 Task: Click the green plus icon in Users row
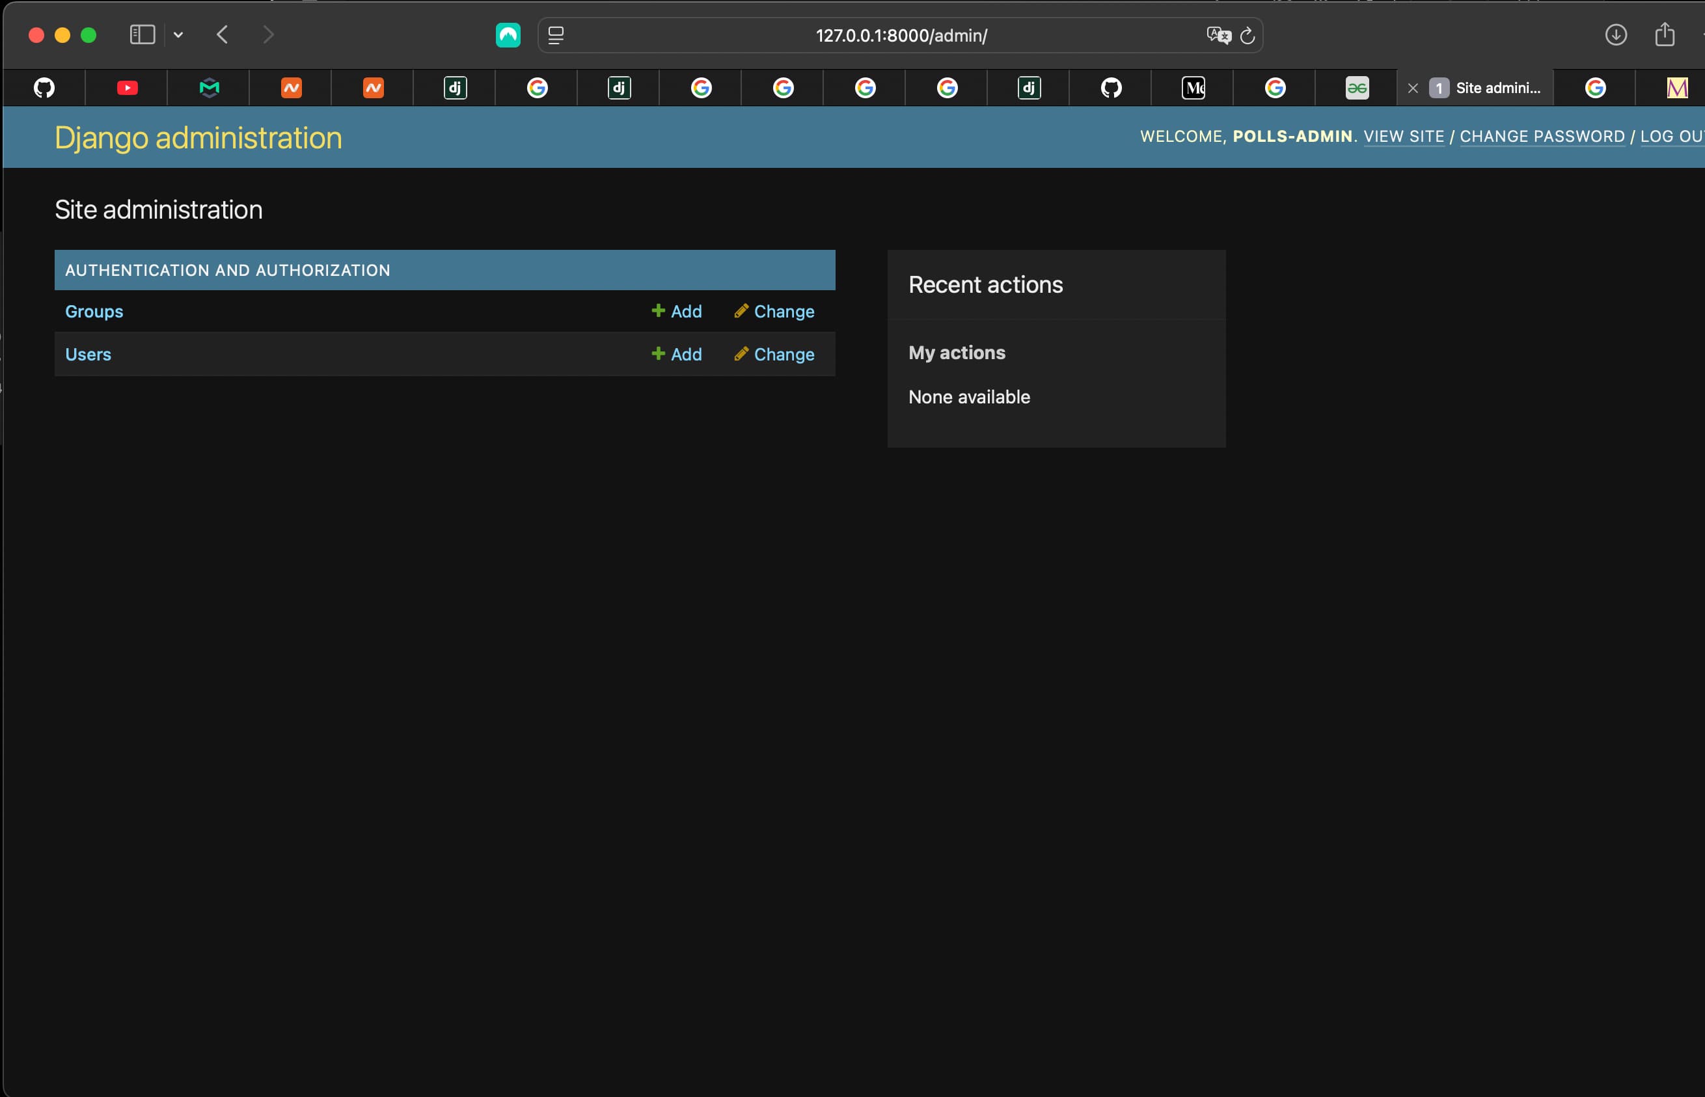pos(659,353)
